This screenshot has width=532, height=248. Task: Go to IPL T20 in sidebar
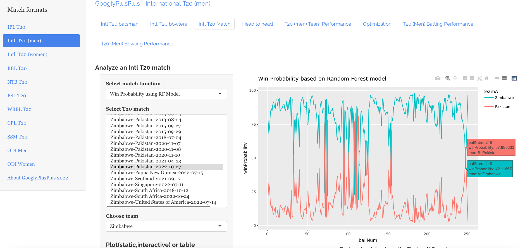pos(16,27)
